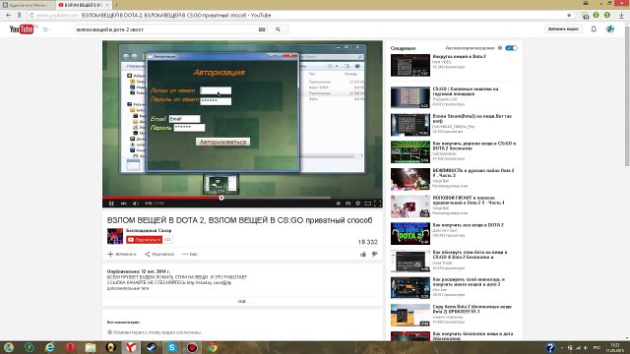Open Chrome from taskbar
Image resolution: width=630 pixels, height=354 pixels.
[x=213, y=347]
